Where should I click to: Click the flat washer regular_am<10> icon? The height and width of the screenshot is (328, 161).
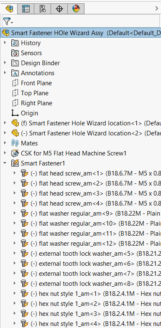pos(25,224)
